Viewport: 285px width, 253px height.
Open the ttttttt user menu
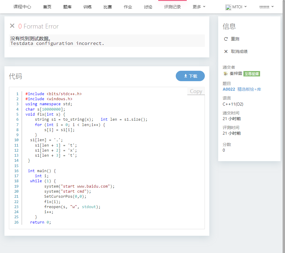coord(267,7)
